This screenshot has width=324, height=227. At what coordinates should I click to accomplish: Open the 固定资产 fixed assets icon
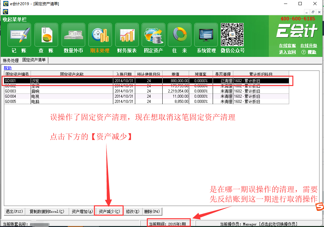153,35
